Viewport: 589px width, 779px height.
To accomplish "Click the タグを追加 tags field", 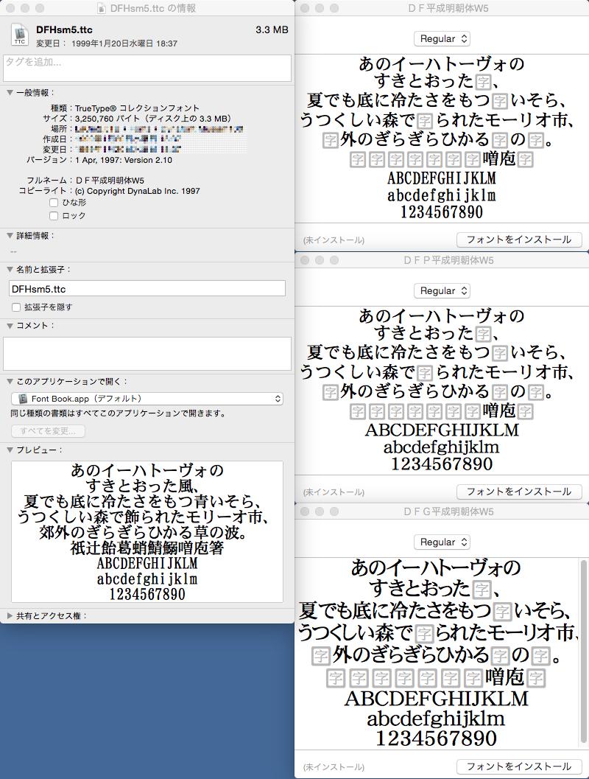I will [147, 68].
